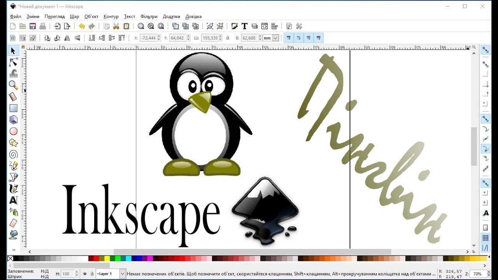
Task: Select the Tweak objects tool
Action: click(13, 73)
